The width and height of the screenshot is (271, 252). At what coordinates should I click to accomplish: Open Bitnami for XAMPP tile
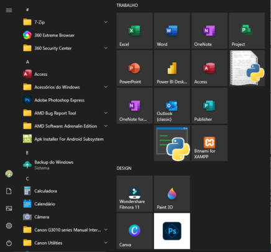pyautogui.click(x=209, y=143)
